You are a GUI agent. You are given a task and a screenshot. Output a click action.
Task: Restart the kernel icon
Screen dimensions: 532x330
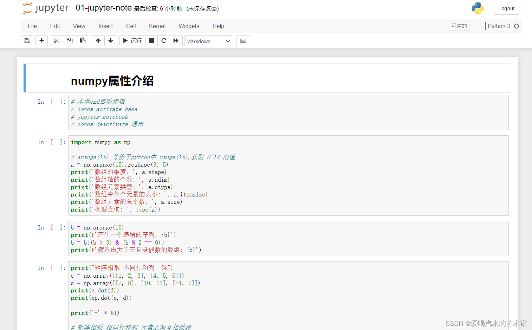[x=164, y=41]
